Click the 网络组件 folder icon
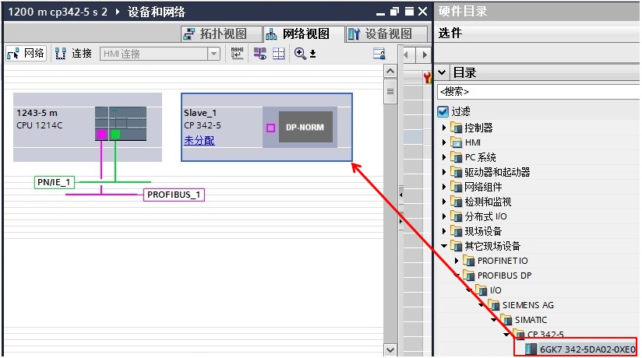 (456, 187)
